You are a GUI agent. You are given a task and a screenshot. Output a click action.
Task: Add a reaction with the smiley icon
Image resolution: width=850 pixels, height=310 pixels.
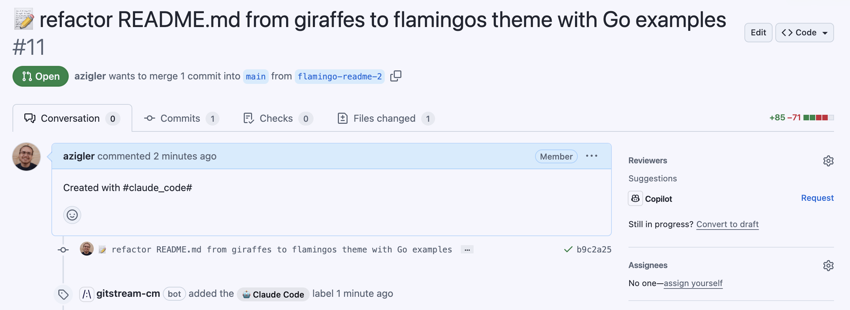(72, 215)
